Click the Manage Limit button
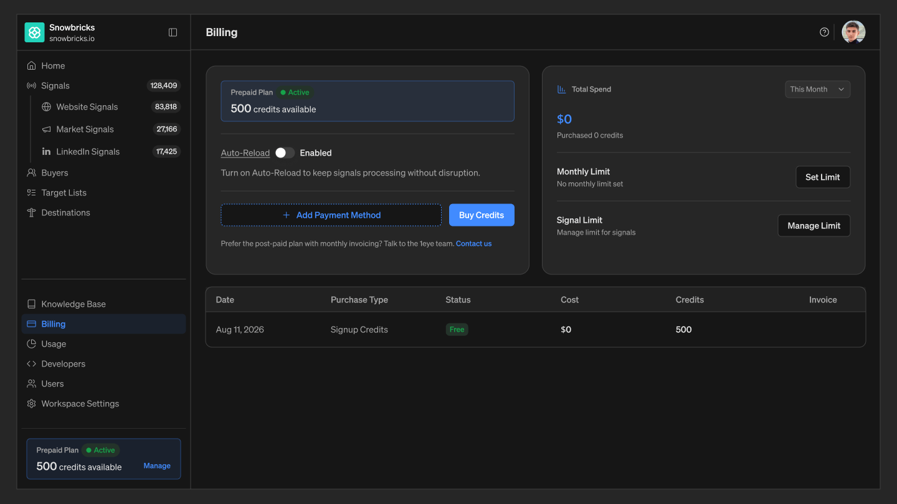897x504 pixels. pyautogui.click(x=814, y=226)
